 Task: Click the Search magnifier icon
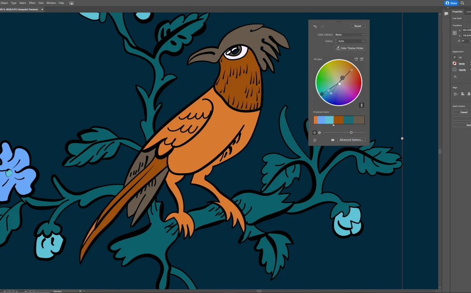[x=462, y=3]
